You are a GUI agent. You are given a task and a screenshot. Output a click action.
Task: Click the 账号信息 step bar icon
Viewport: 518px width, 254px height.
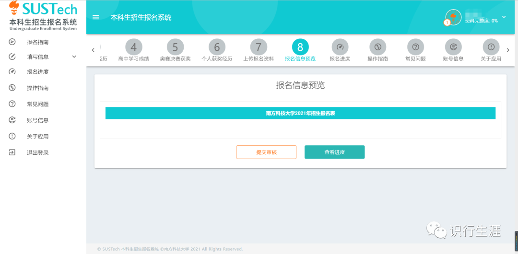(453, 47)
